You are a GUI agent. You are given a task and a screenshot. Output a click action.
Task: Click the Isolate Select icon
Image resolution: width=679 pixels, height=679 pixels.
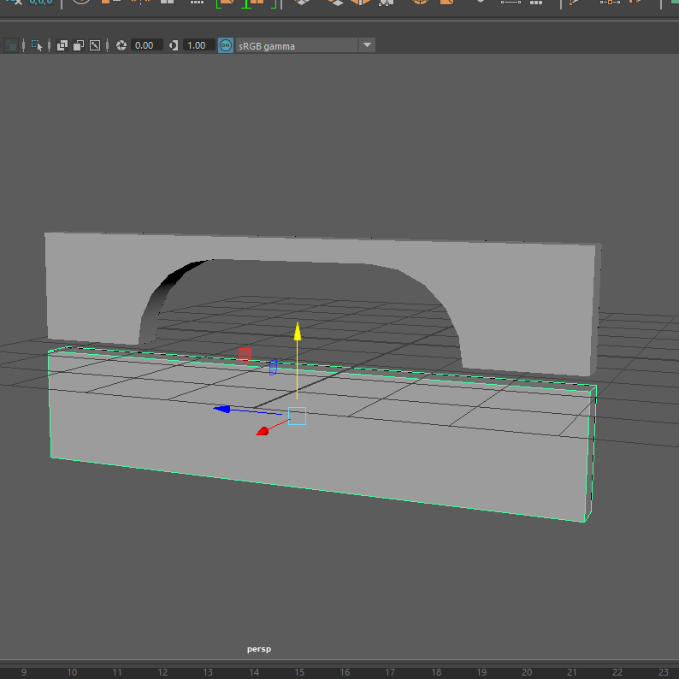click(37, 45)
